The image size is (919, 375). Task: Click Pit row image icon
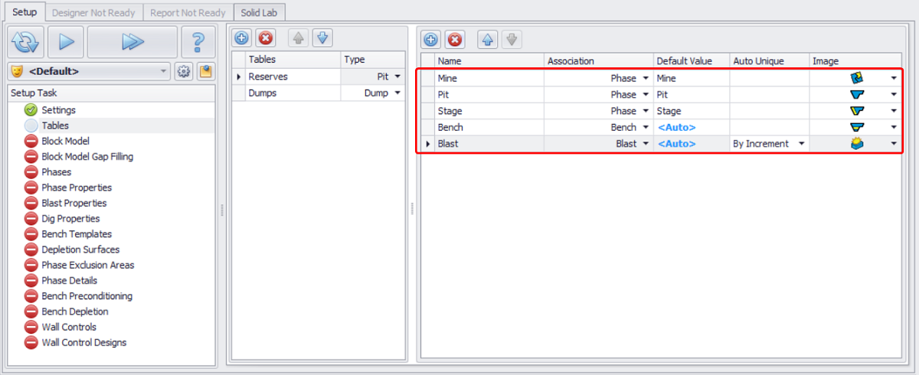(x=857, y=94)
